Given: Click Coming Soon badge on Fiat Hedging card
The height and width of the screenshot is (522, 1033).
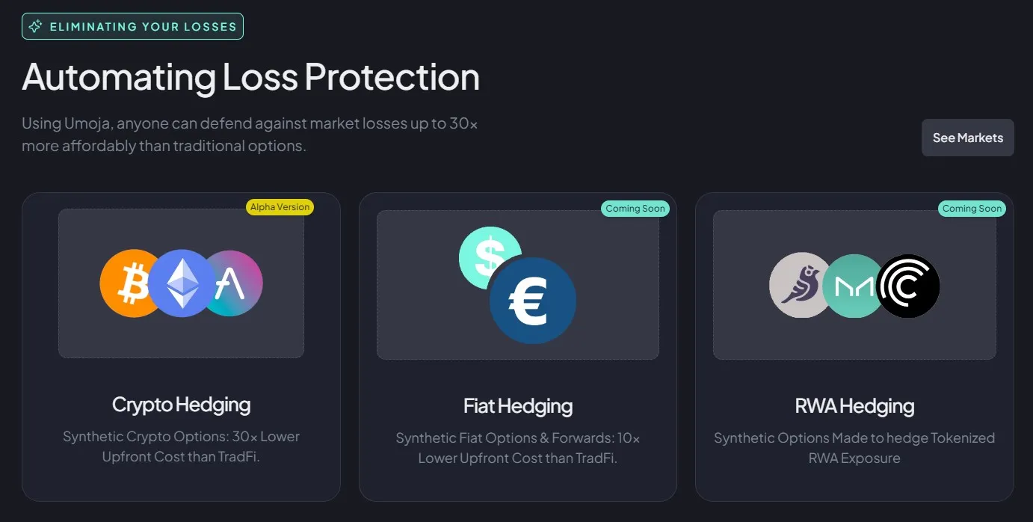Looking at the screenshot, I should (635, 209).
